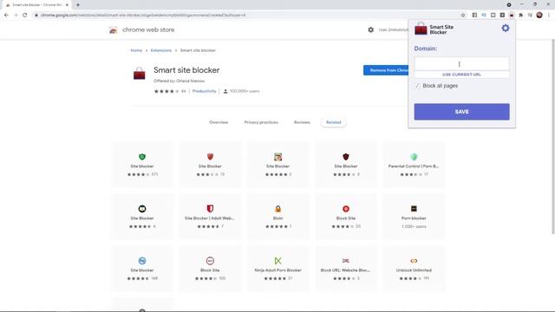This screenshot has height=312, width=555.
Task: Click the Remove from Chrome button
Action: (386, 70)
